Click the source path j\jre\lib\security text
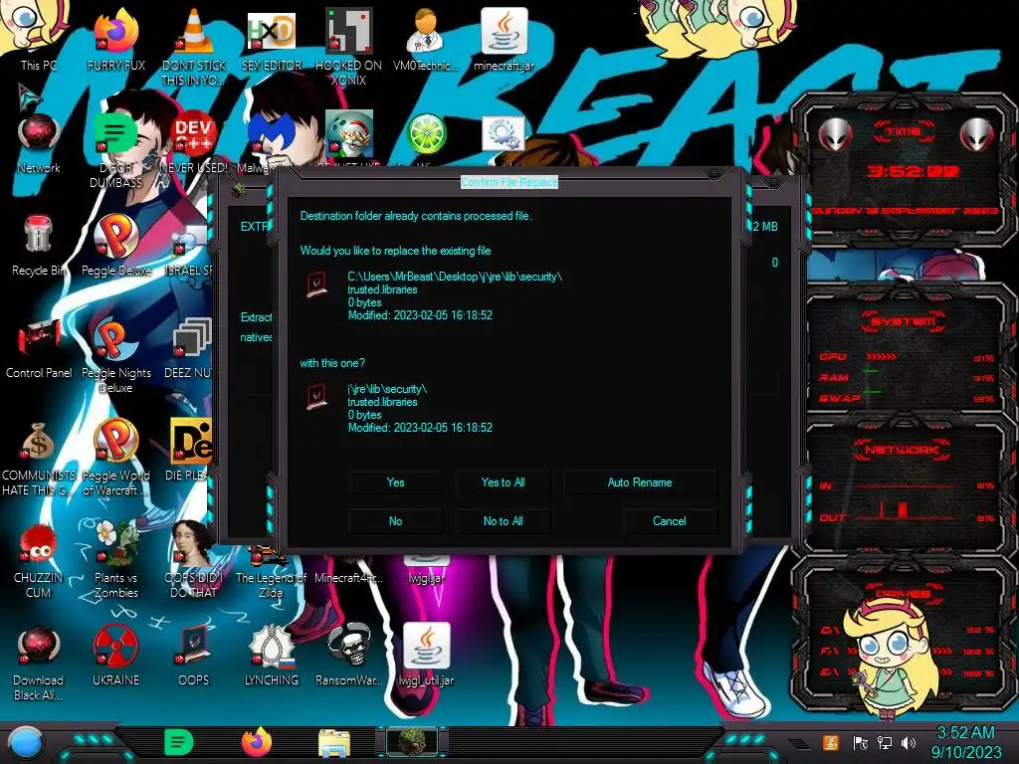Screen dimensions: 1019x764 click(387, 389)
